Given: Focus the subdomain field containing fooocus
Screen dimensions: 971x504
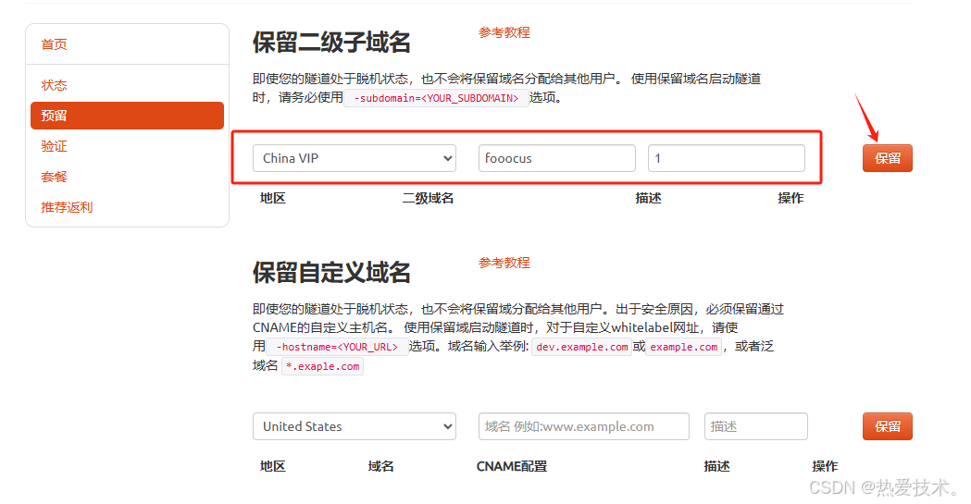Looking at the screenshot, I should 556,158.
